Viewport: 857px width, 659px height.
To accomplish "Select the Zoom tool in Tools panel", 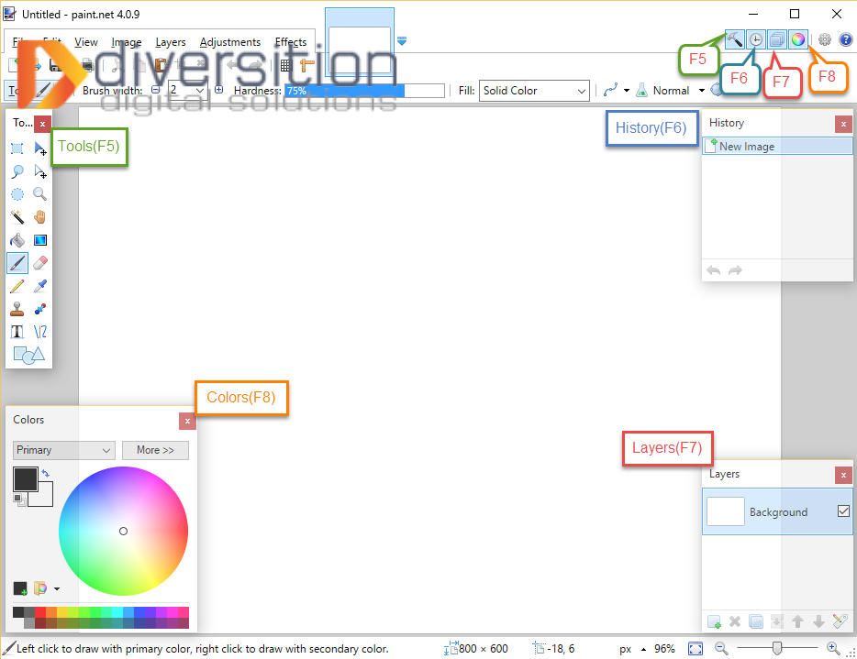I will pos(39,194).
